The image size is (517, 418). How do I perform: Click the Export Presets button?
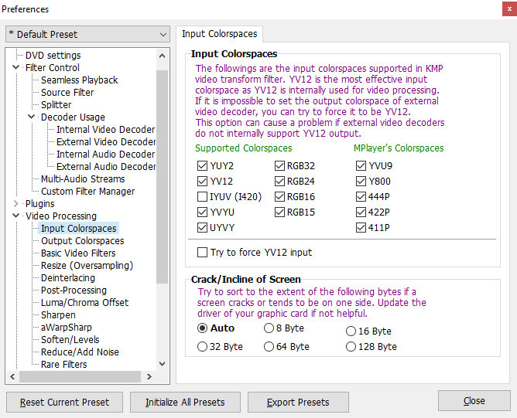298,402
